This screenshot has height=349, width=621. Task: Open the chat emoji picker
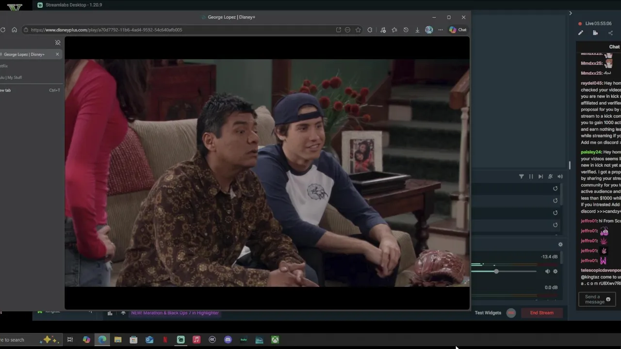(x=608, y=299)
